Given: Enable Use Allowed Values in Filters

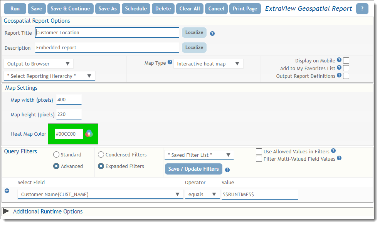Looking at the screenshot, I should 259,151.
